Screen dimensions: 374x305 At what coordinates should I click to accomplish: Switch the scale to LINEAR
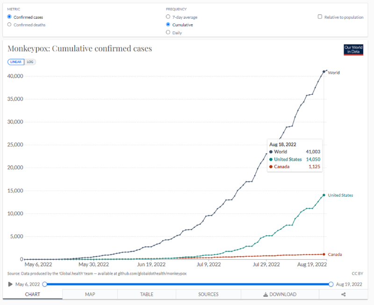point(16,62)
